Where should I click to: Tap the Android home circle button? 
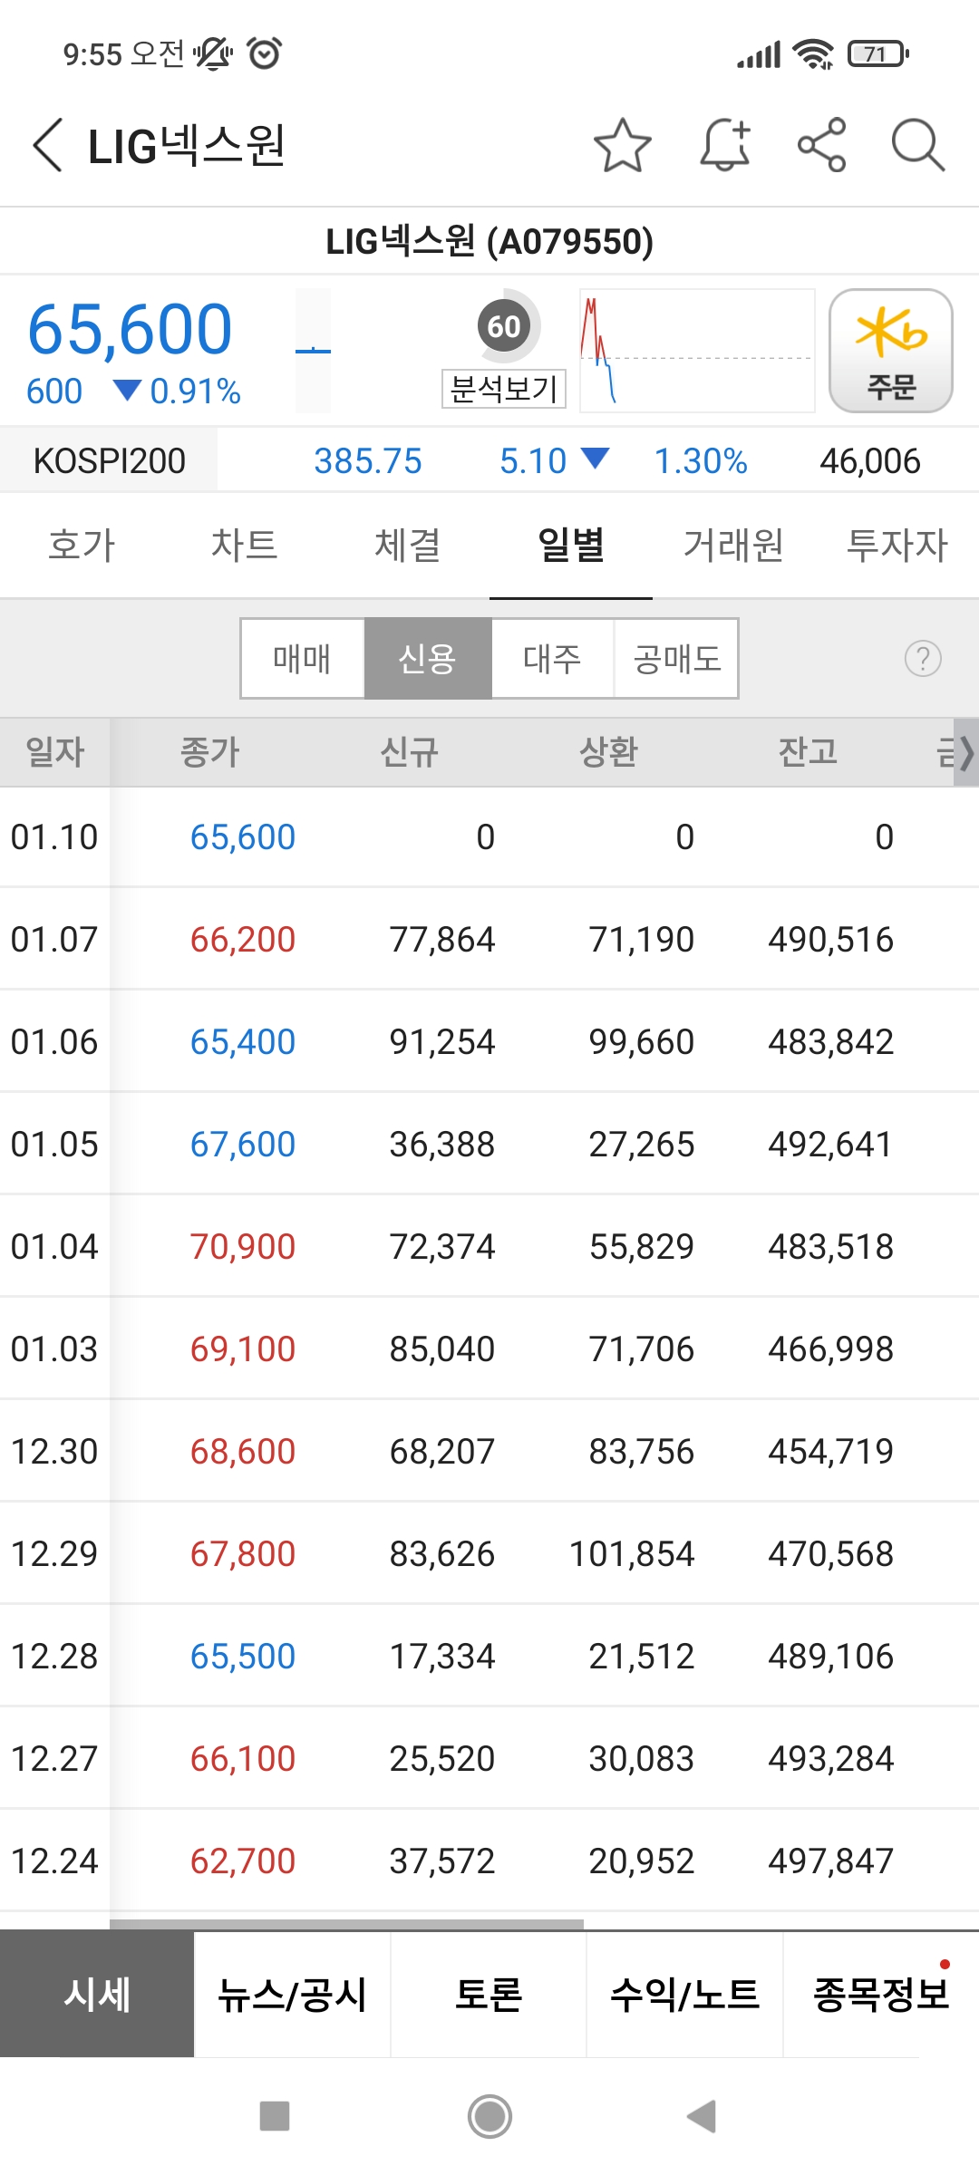(489, 2116)
